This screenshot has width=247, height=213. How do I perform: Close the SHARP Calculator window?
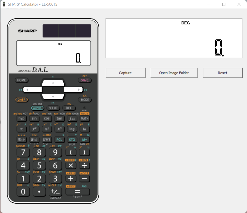point(239,4)
